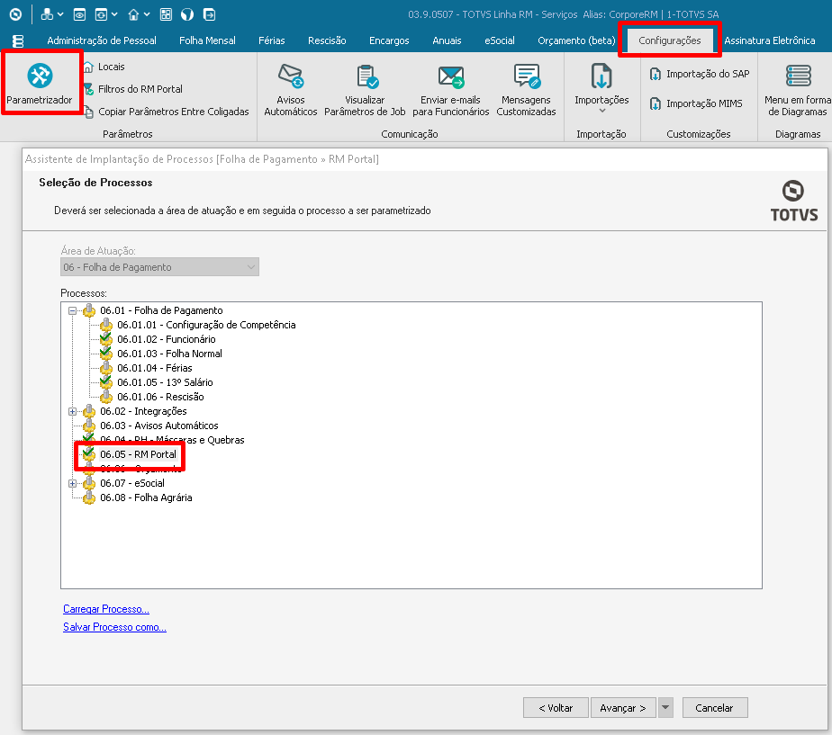Select 06.01.01 - Configuração de Competência
Viewport: 832px width, 735px height.
click(x=206, y=325)
